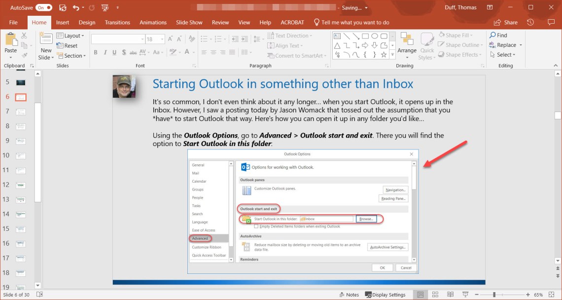Screen dimensions: 562x300
Task: Toggle the Notes pane in status bar
Action: coord(349,295)
